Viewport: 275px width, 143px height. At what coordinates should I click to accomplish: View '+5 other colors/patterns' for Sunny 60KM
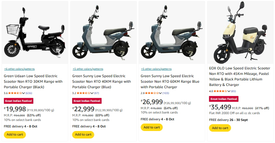(x=156, y=69)
